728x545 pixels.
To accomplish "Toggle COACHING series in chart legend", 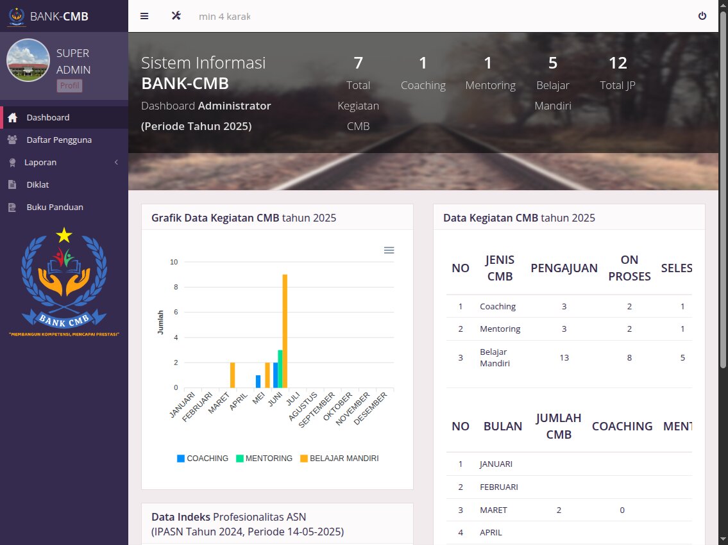I will tap(203, 459).
